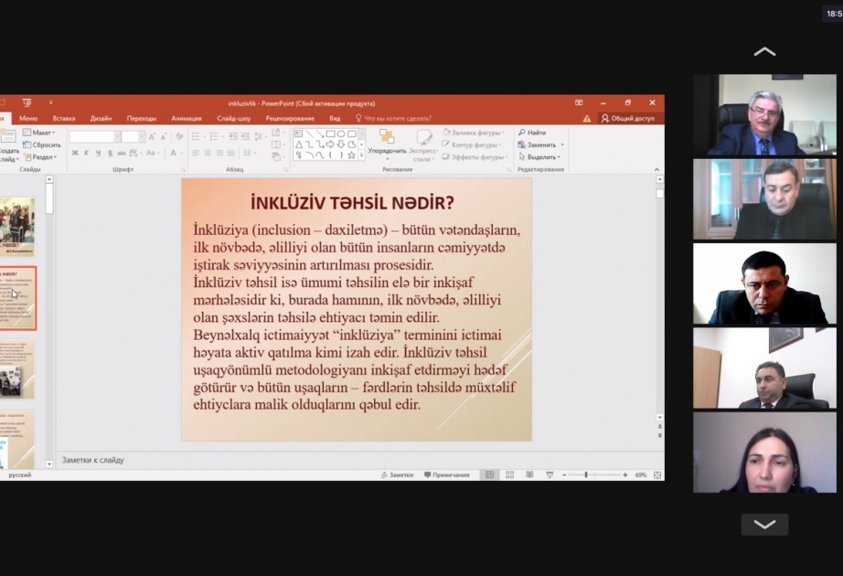Toggle bold Ж formatting
Viewport: 843px width, 576px height.
coord(75,154)
